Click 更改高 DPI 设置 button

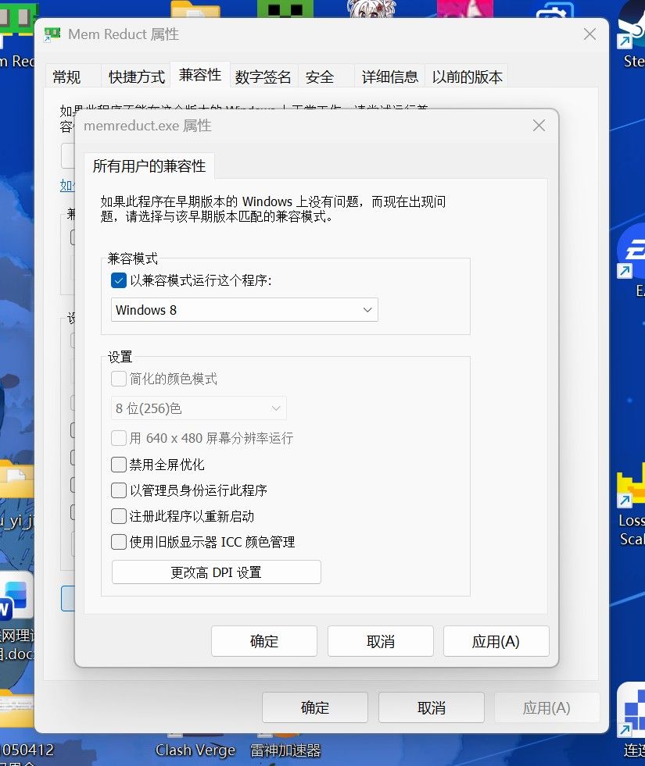(216, 572)
